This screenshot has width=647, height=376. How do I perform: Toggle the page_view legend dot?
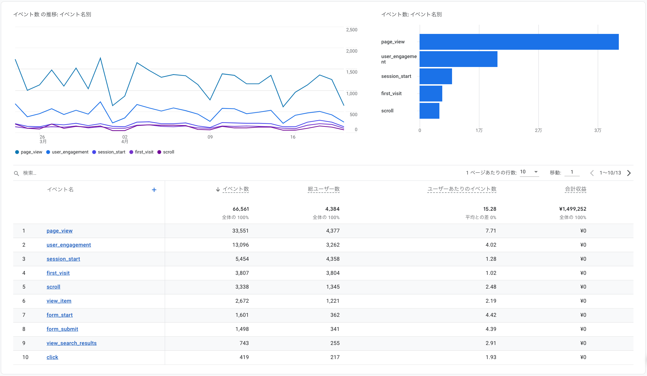[17, 152]
